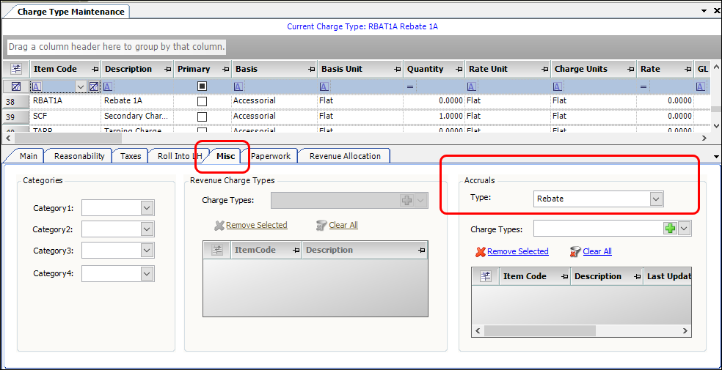The image size is (722, 370).
Task: Toggle the Primary checkbox for SCF row
Action: click(202, 116)
